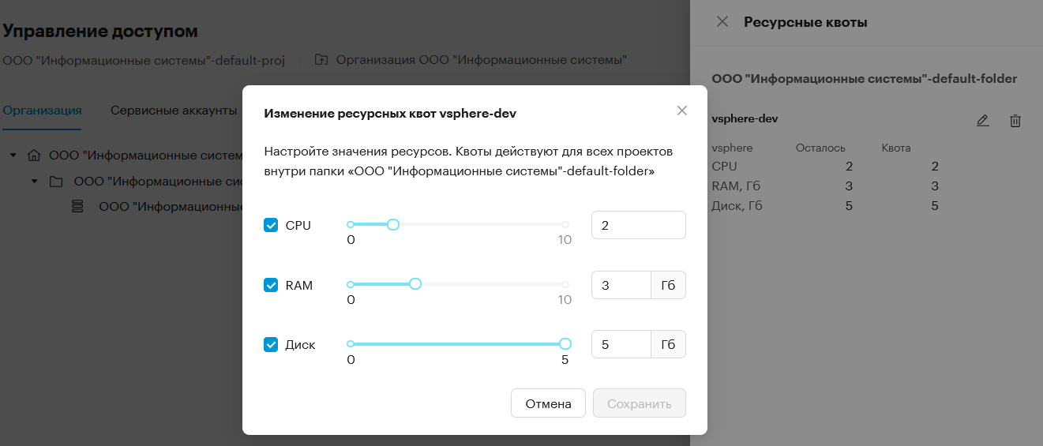
Task: Collapse the folder tree node arrow
Action: 35,182
